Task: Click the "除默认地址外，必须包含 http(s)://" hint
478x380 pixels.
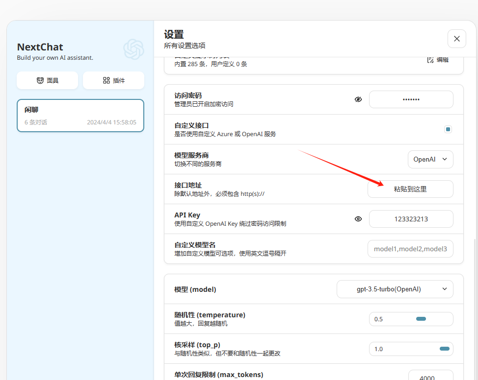Action: (x=219, y=194)
